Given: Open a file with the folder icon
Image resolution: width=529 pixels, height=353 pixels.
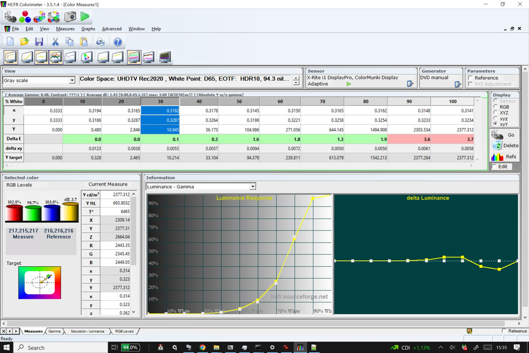Looking at the screenshot, I should pyautogui.click(x=25, y=42).
